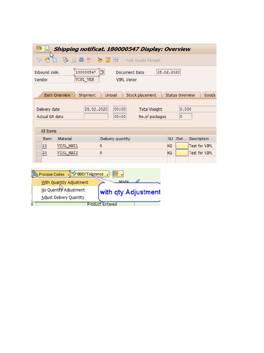Screen dimensions: 264x353
Task: Click the Delivery date field 28.02.2020
Action: coord(96,109)
